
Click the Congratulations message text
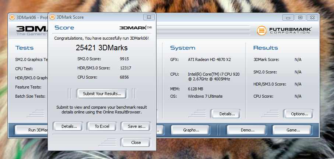click(102, 38)
